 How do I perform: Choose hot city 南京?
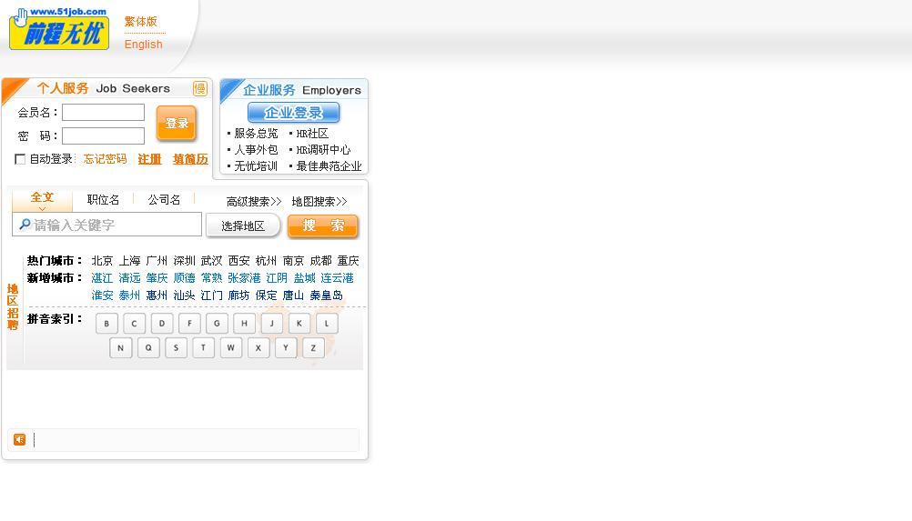click(294, 261)
